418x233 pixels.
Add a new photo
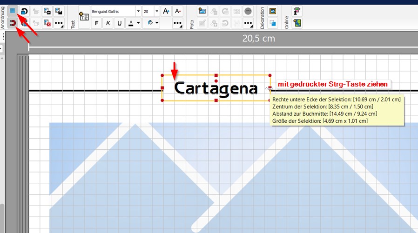click(x=202, y=11)
